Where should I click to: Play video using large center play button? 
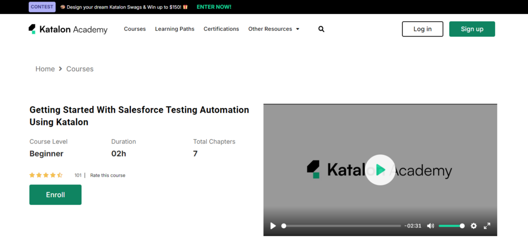[380, 170]
